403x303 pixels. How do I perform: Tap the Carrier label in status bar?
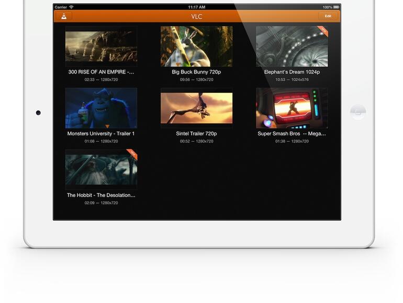point(61,7)
